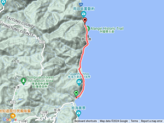The image size is (164, 123).
Task: Click the orange restaurant fork-knife marker
Action: point(13,116)
